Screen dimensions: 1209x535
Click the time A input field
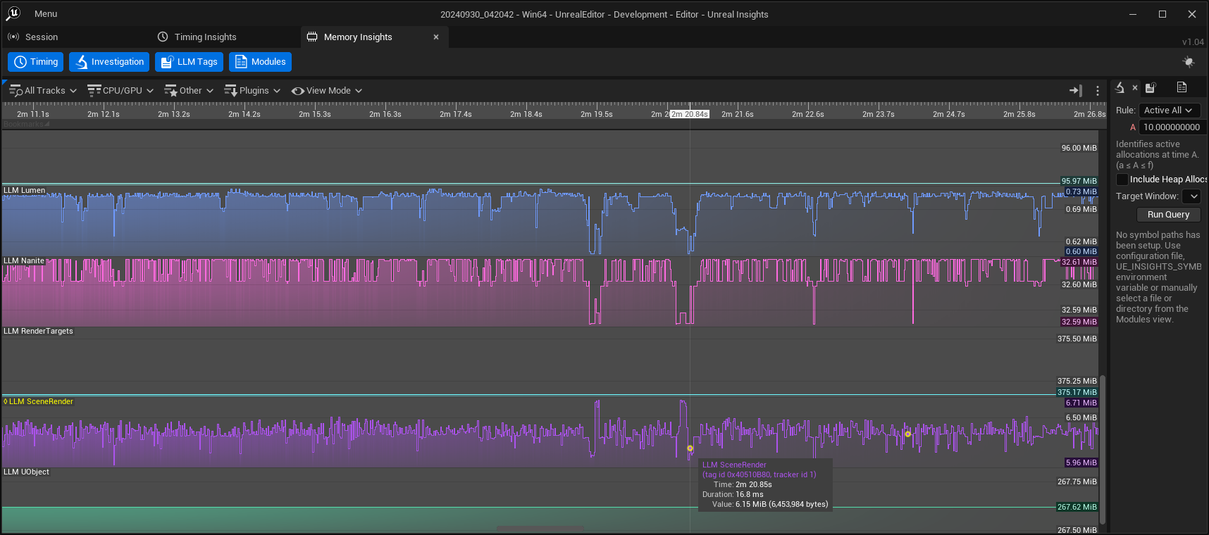[x=1171, y=127]
